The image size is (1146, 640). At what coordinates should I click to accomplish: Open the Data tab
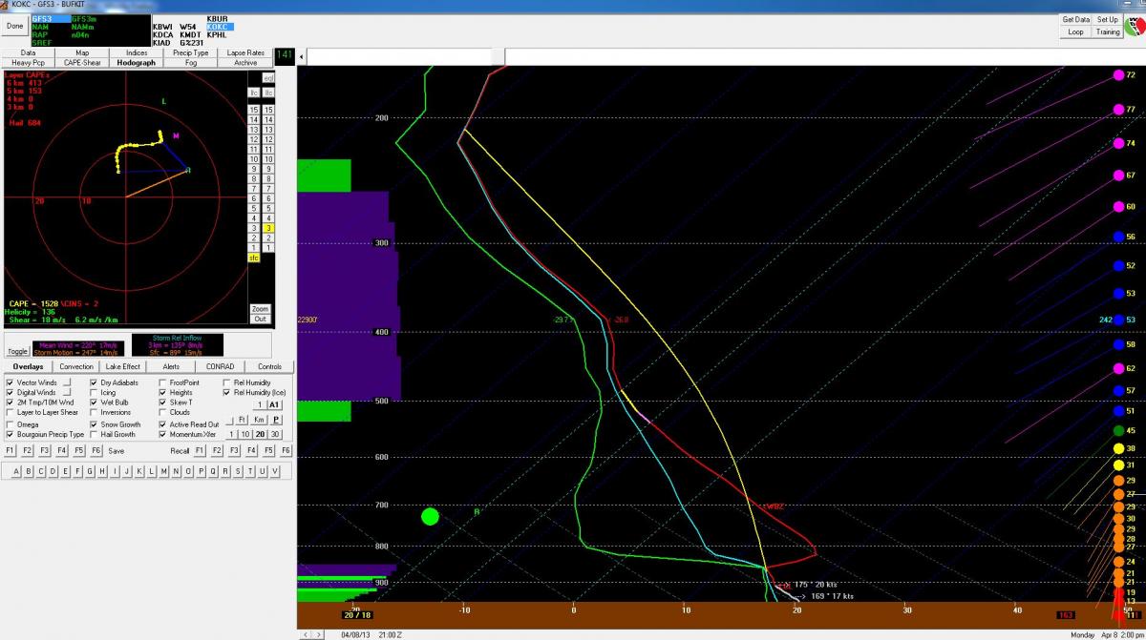(x=29, y=53)
